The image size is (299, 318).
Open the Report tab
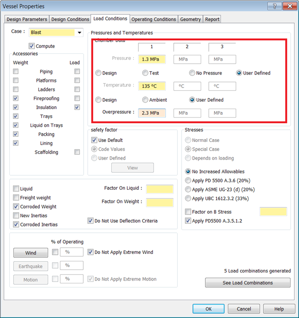click(x=212, y=19)
